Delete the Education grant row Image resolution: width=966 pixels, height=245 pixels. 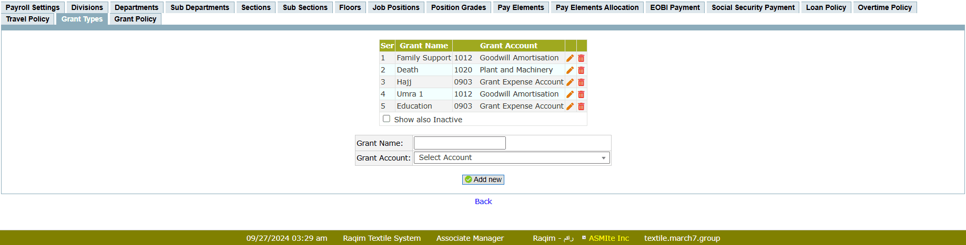[581, 106]
